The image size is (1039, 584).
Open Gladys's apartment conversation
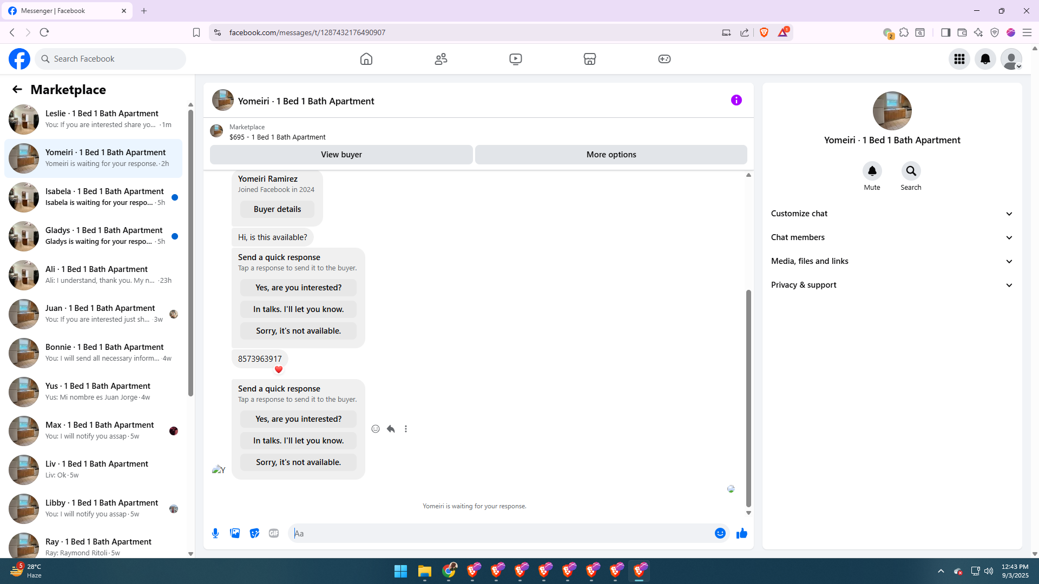[x=94, y=236]
